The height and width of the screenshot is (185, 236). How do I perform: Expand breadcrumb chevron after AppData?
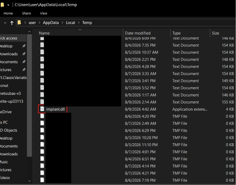(x=63, y=23)
